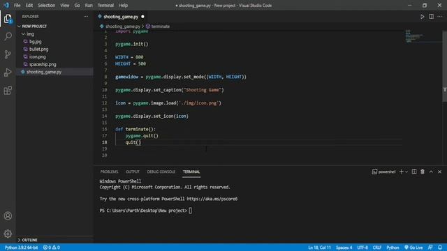Change end of line sequence CRLF
The width and height of the screenshot is (447, 251).
tap(377, 248)
